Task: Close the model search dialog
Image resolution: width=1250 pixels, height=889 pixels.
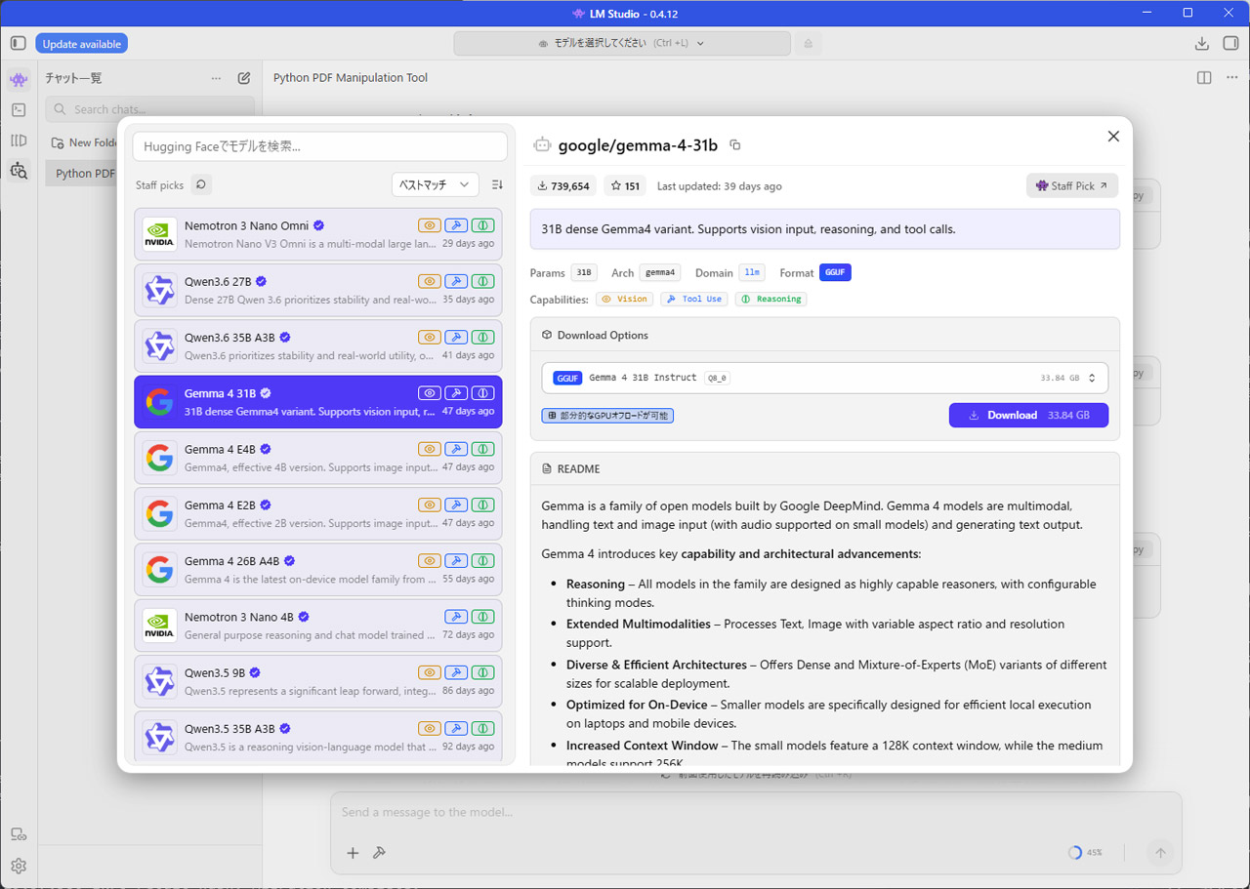Action: pyautogui.click(x=1113, y=137)
